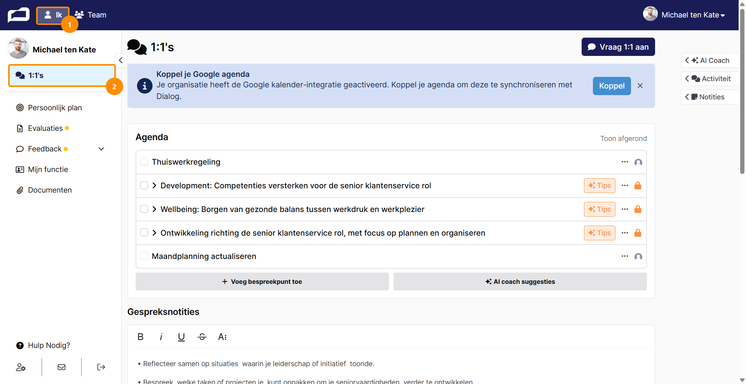Viewport: 746px width, 384px height.
Task: Open Evaluaties in the sidebar
Action: [x=42, y=128]
